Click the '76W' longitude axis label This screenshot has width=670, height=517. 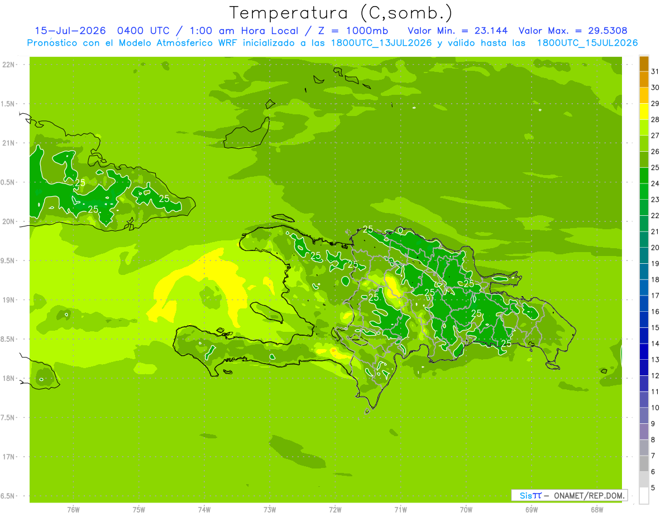(x=73, y=509)
